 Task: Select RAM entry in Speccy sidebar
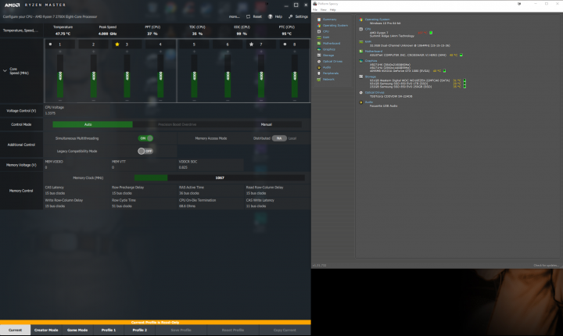pyautogui.click(x=325, y=38)
